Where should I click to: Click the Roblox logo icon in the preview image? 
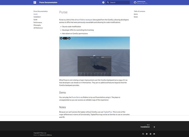click(61, 38)
